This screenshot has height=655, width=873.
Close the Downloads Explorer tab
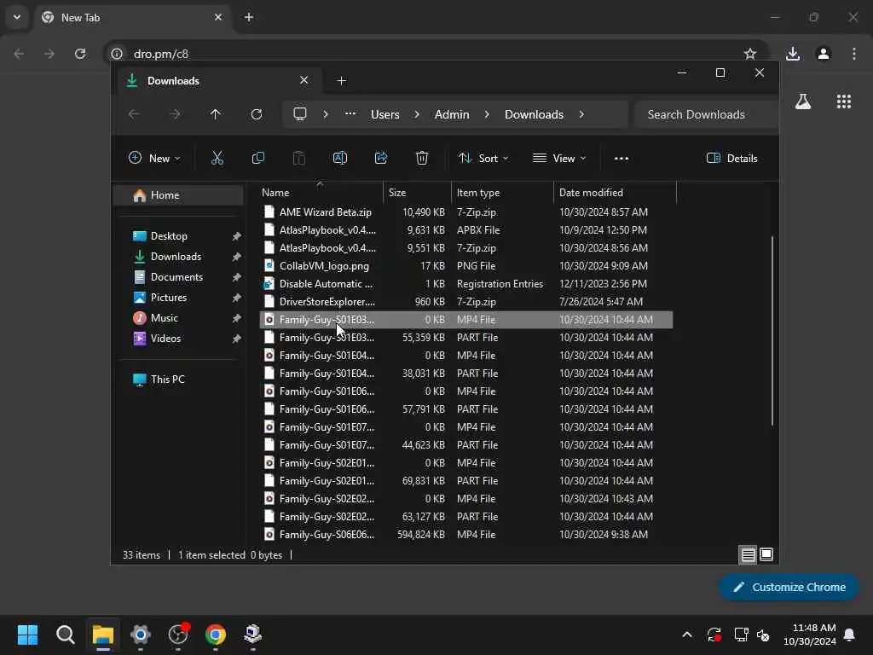pos(304,80)
